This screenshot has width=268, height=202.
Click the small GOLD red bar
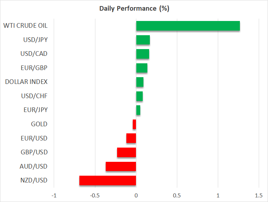coord(134,124)
